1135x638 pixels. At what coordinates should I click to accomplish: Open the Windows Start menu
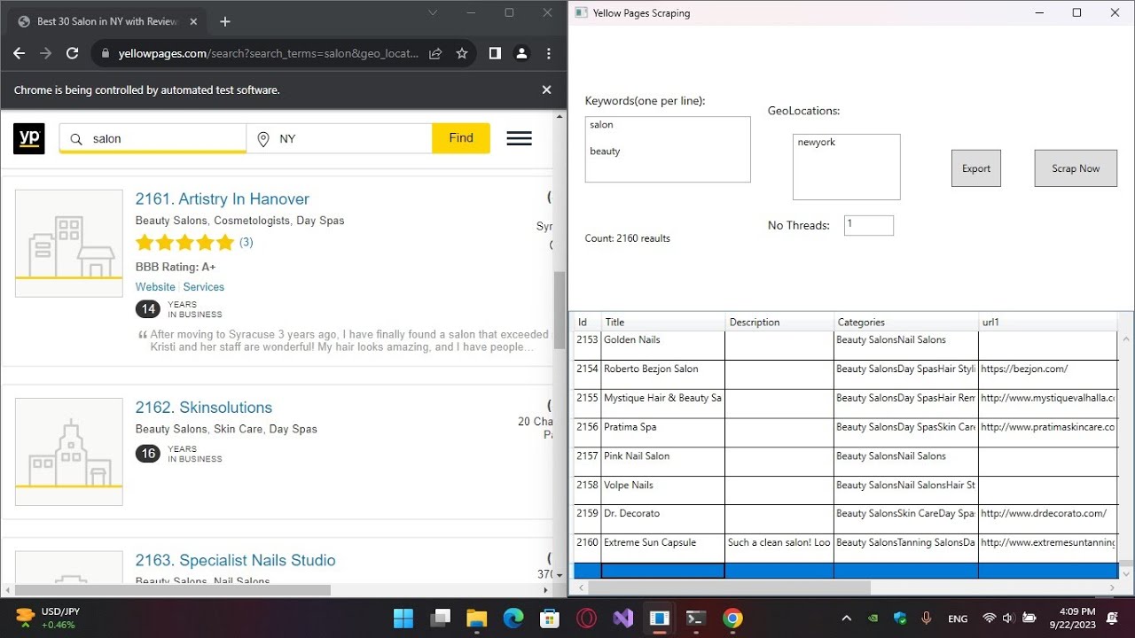point(403,618)
